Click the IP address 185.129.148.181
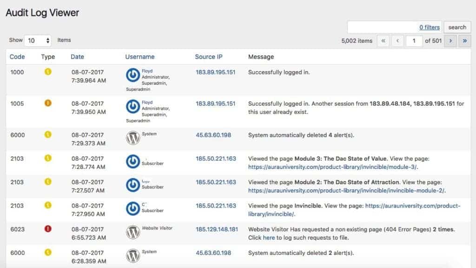The height and width of the screenshot is (268, 476). point(217,229)
